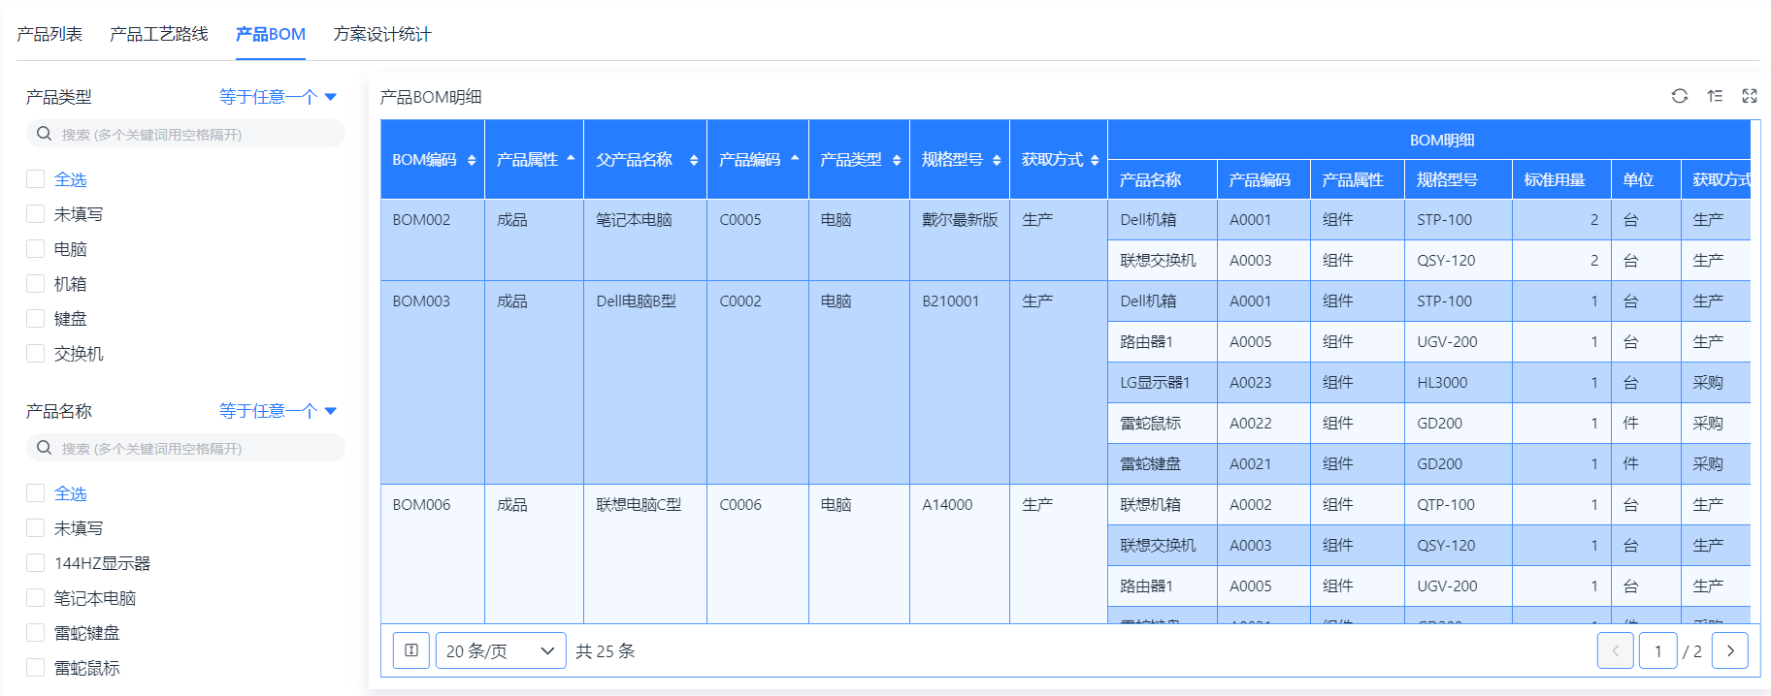Screen dimensions: 1771x696
Task: Click the Dell电脑B型 parent product cell
Action: pos(645,382)
